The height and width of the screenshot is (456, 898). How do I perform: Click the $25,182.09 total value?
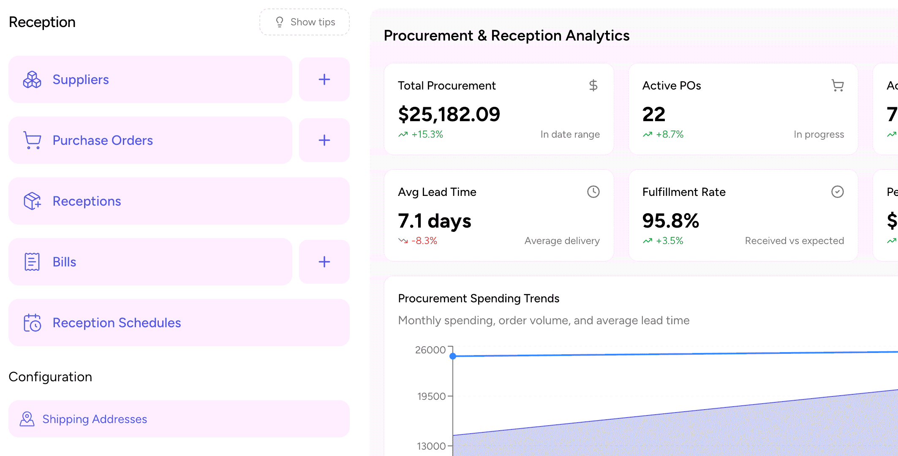point(449,114)
